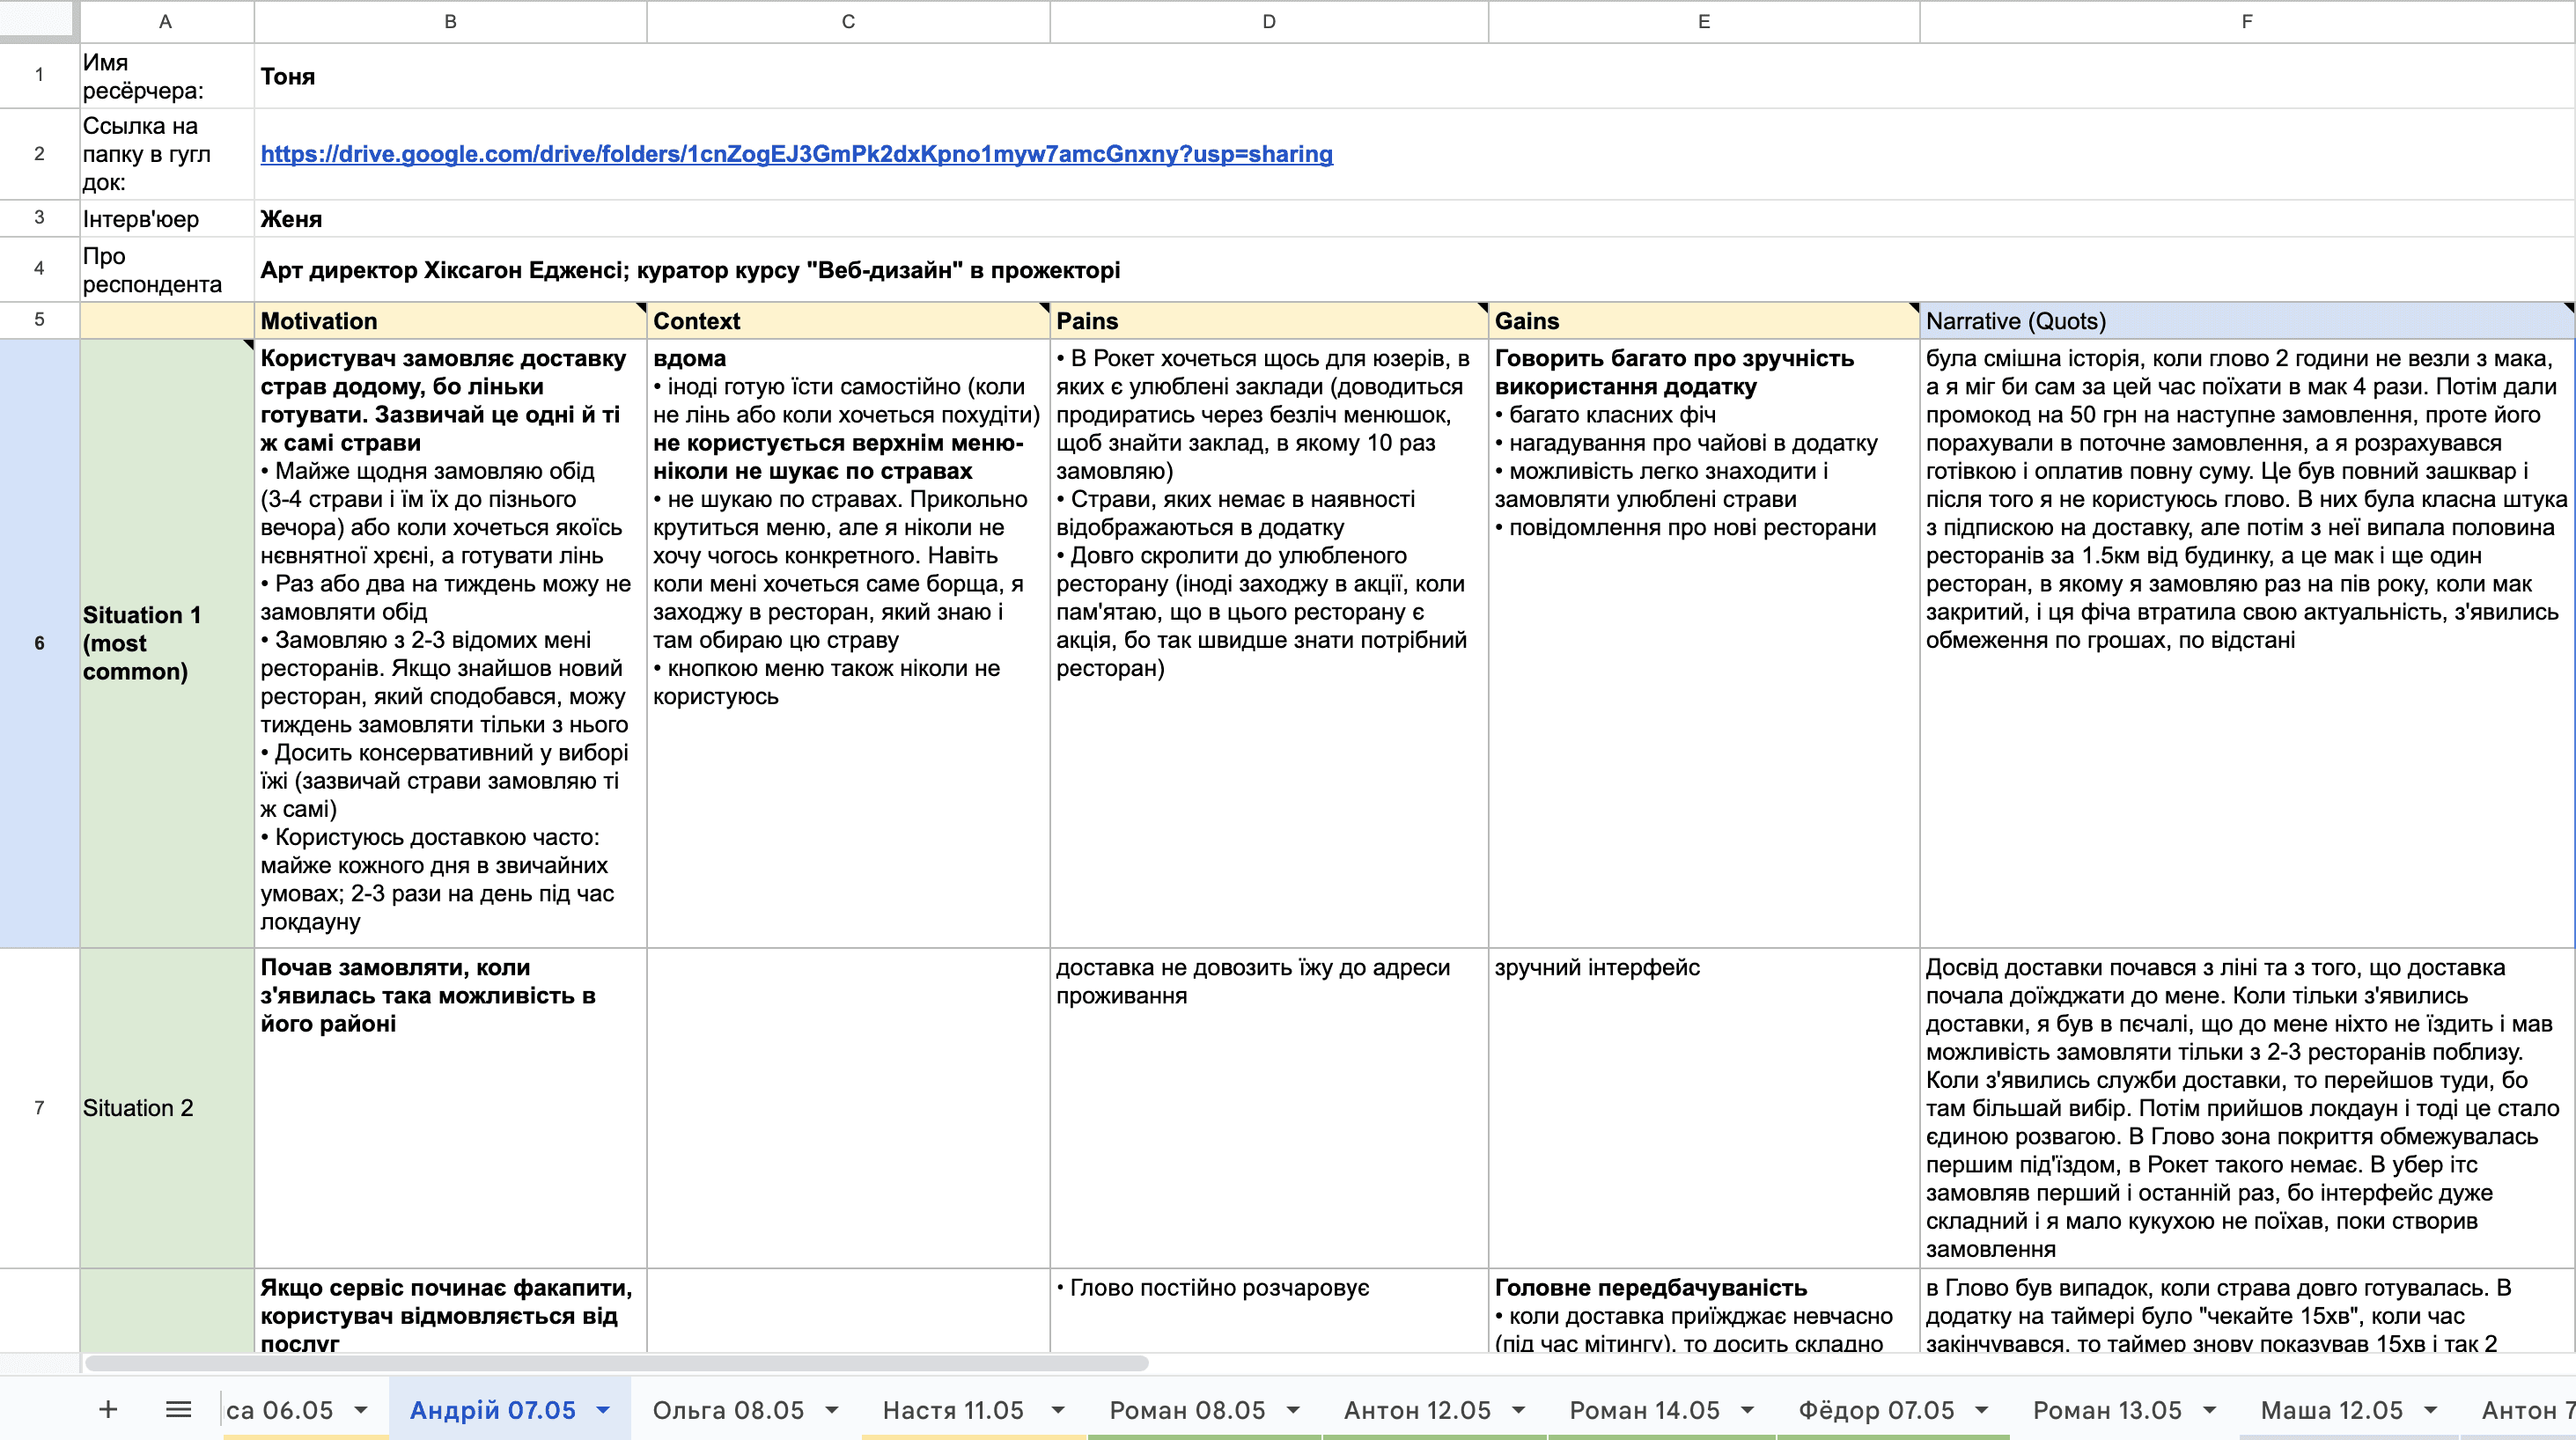Image resolution: width=2576 pixels, height=1440 pixels.
Task: Open the Маша 12.05 sheet tab
Action: (2331, 1410)
